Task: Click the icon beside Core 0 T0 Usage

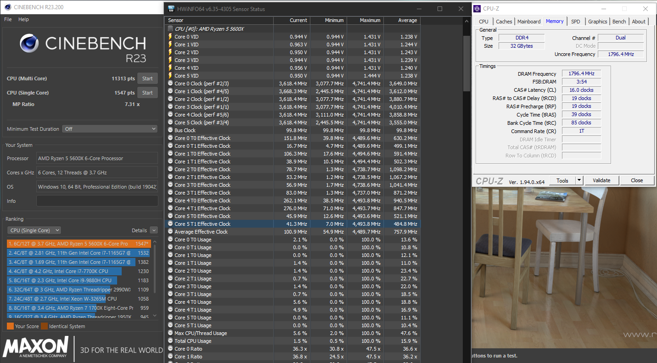Action: (170, 240)
